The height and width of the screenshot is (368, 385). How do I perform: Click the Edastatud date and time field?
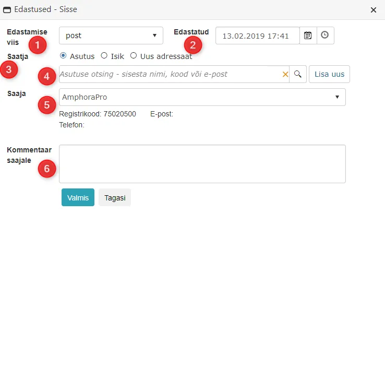coord(258,35)
